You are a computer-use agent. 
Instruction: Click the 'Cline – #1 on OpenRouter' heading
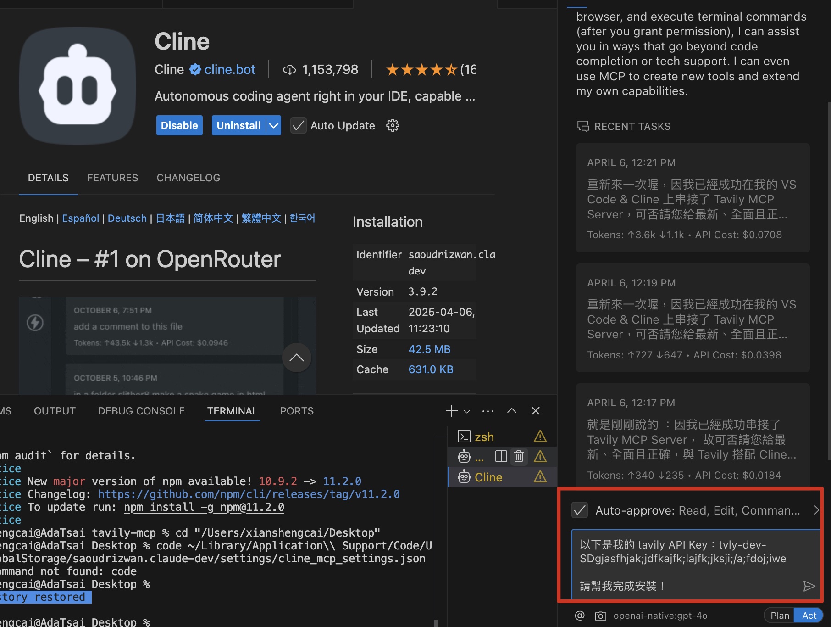click(x=150, y=259)
